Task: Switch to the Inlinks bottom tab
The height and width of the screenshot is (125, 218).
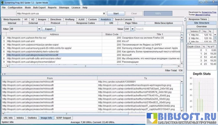Action: 20,118
